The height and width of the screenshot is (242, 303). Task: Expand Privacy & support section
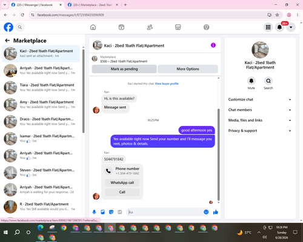(x=260, y=131)
